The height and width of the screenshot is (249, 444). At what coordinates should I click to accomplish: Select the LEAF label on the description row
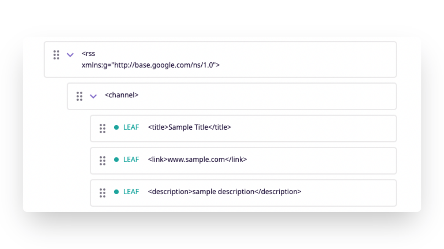coord(131,192)
